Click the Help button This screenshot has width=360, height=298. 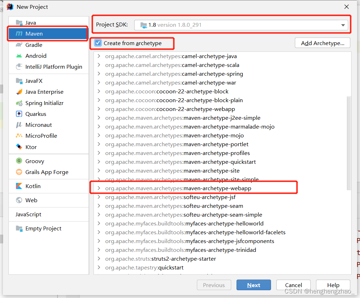pyautogui.click(x=333, y=285)
